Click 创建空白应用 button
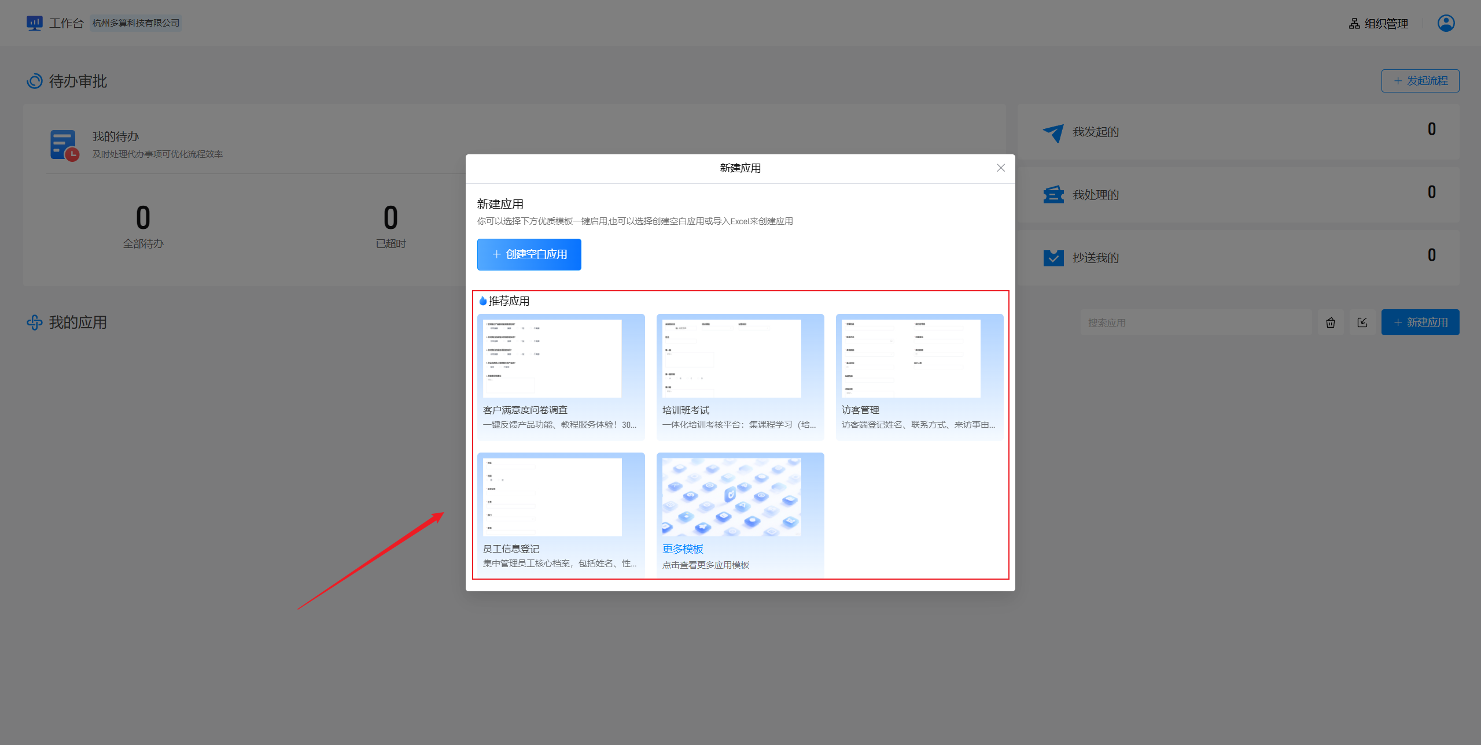This screenshot has height=745, width=1481. click(529, 254)
